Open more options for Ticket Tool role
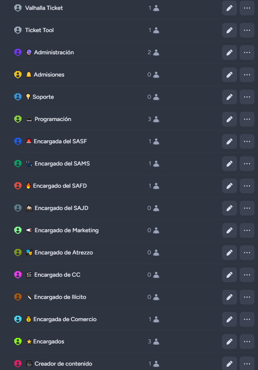The width and height of the screenshot is (258, 370). coord(247,30)
